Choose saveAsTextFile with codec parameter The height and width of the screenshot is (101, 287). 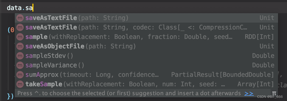tap(146, 27)
